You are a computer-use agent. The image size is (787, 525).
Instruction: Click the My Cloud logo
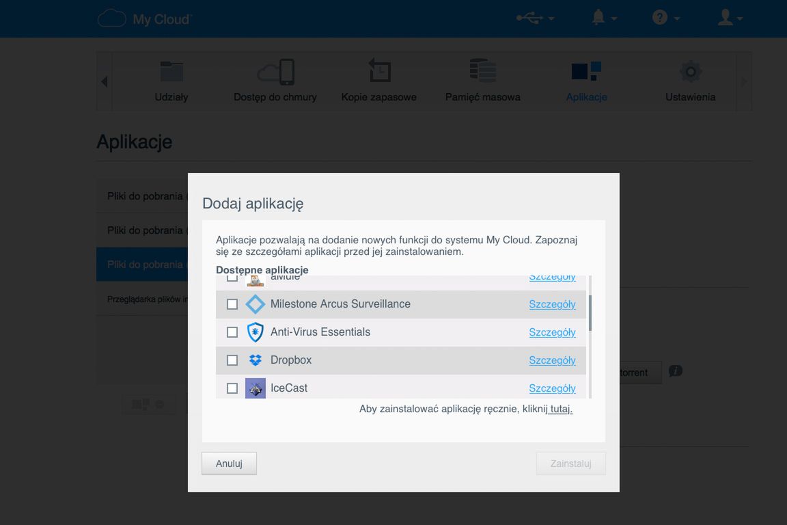pos(145,18)
